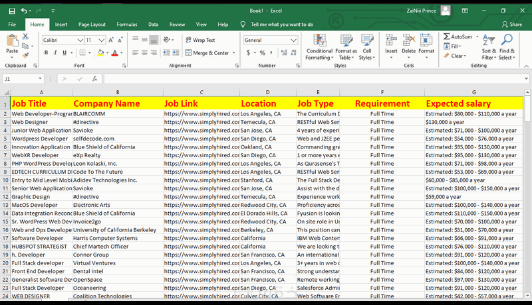Switch to the Page Layout tab
The height and width of the screenshot is (305, 532).
92,25
